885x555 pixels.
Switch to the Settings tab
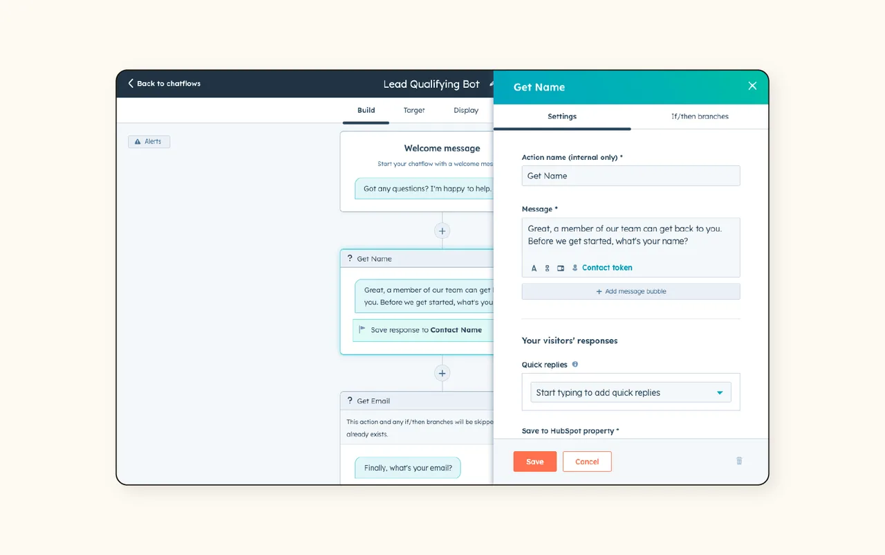pos(562,116)
